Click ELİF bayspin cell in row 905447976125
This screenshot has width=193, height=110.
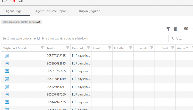coord(81,102)
